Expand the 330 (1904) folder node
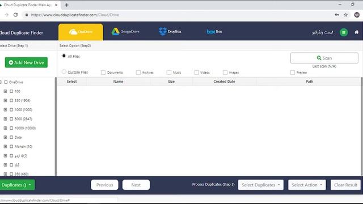The width and height of the screenshot is (363, 204). pos(5,100)
